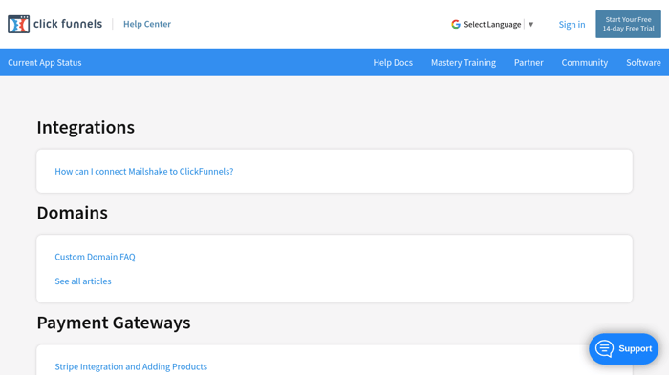Click the click funnels wordmark
669x375 pixels.
click(x=68, y=24)
